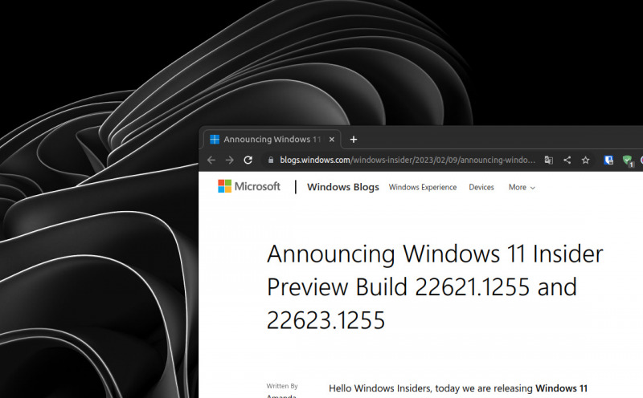Bookmark the page with the star icon
The image size is (643, 398).
coord(586,160)
